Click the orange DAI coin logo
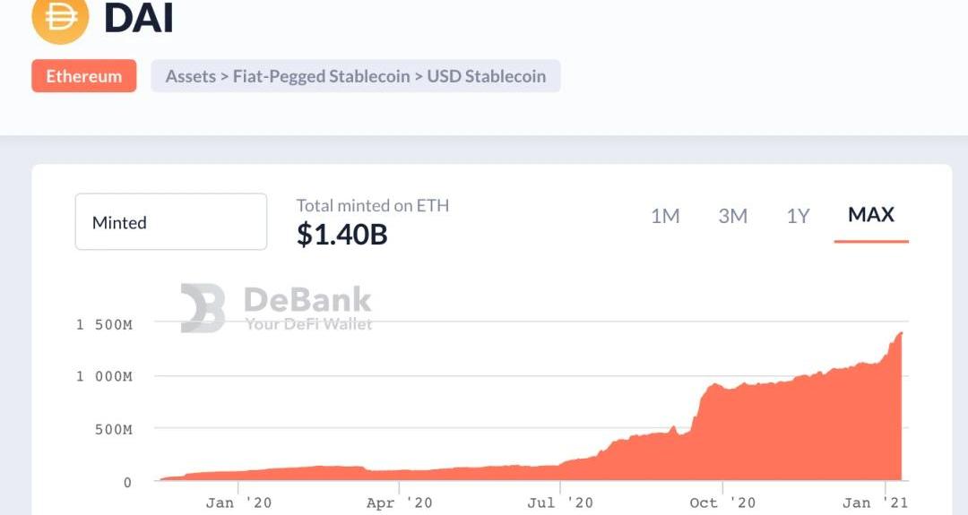 pos(60,18)
